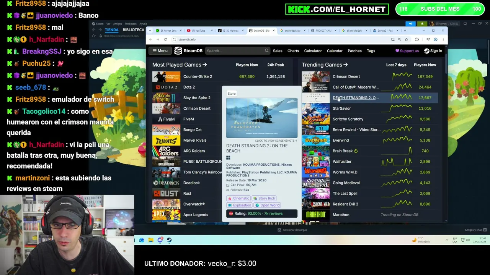Open the Sales page
490x275 pixels.
tap(278, 51)
